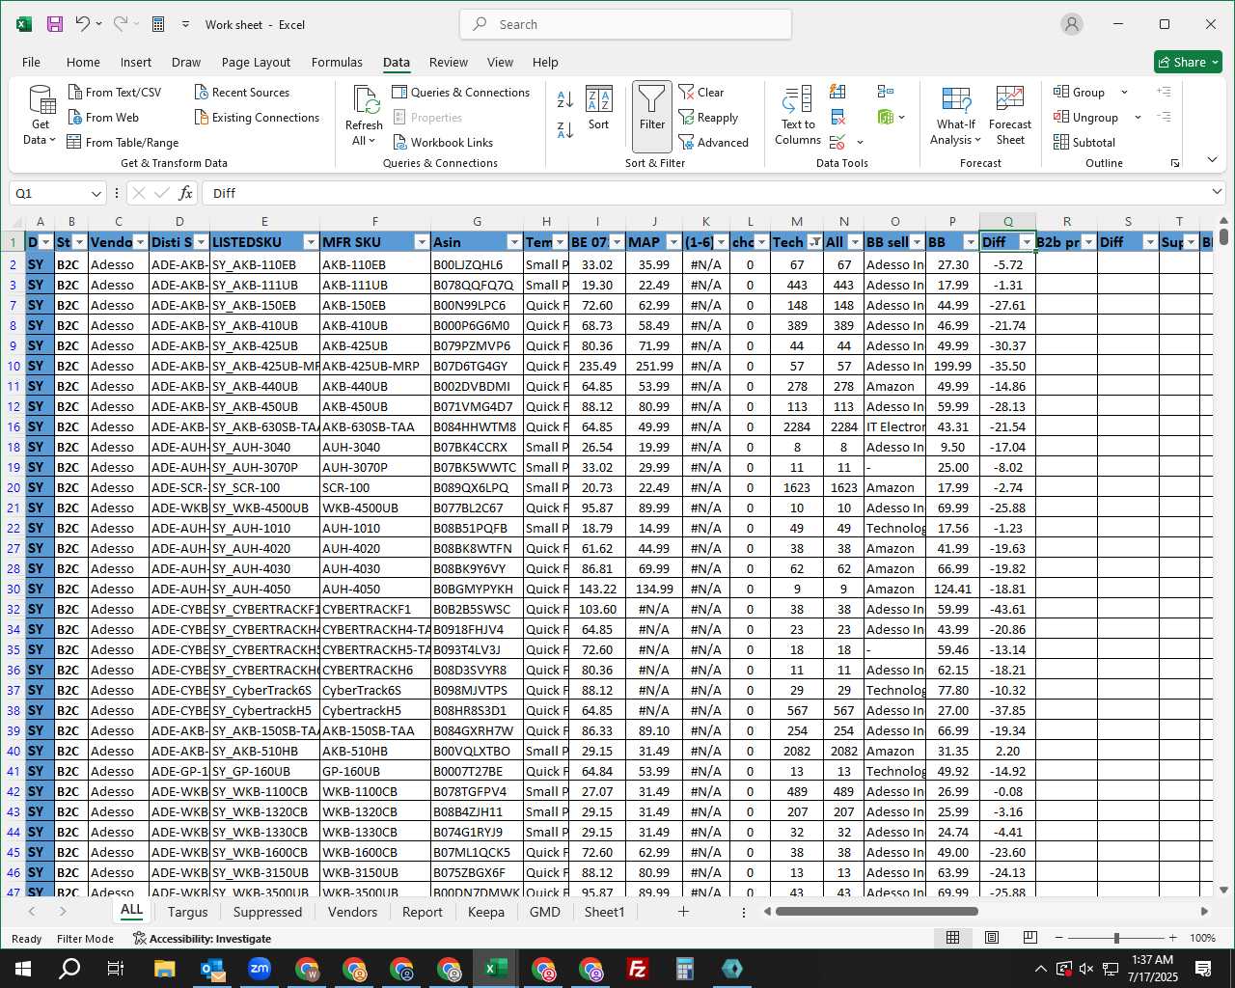Viewport: 1235px width, 988px height.
Task: Switch to Page Layout view
Action: pyautogui.click(x=991, y=938)
